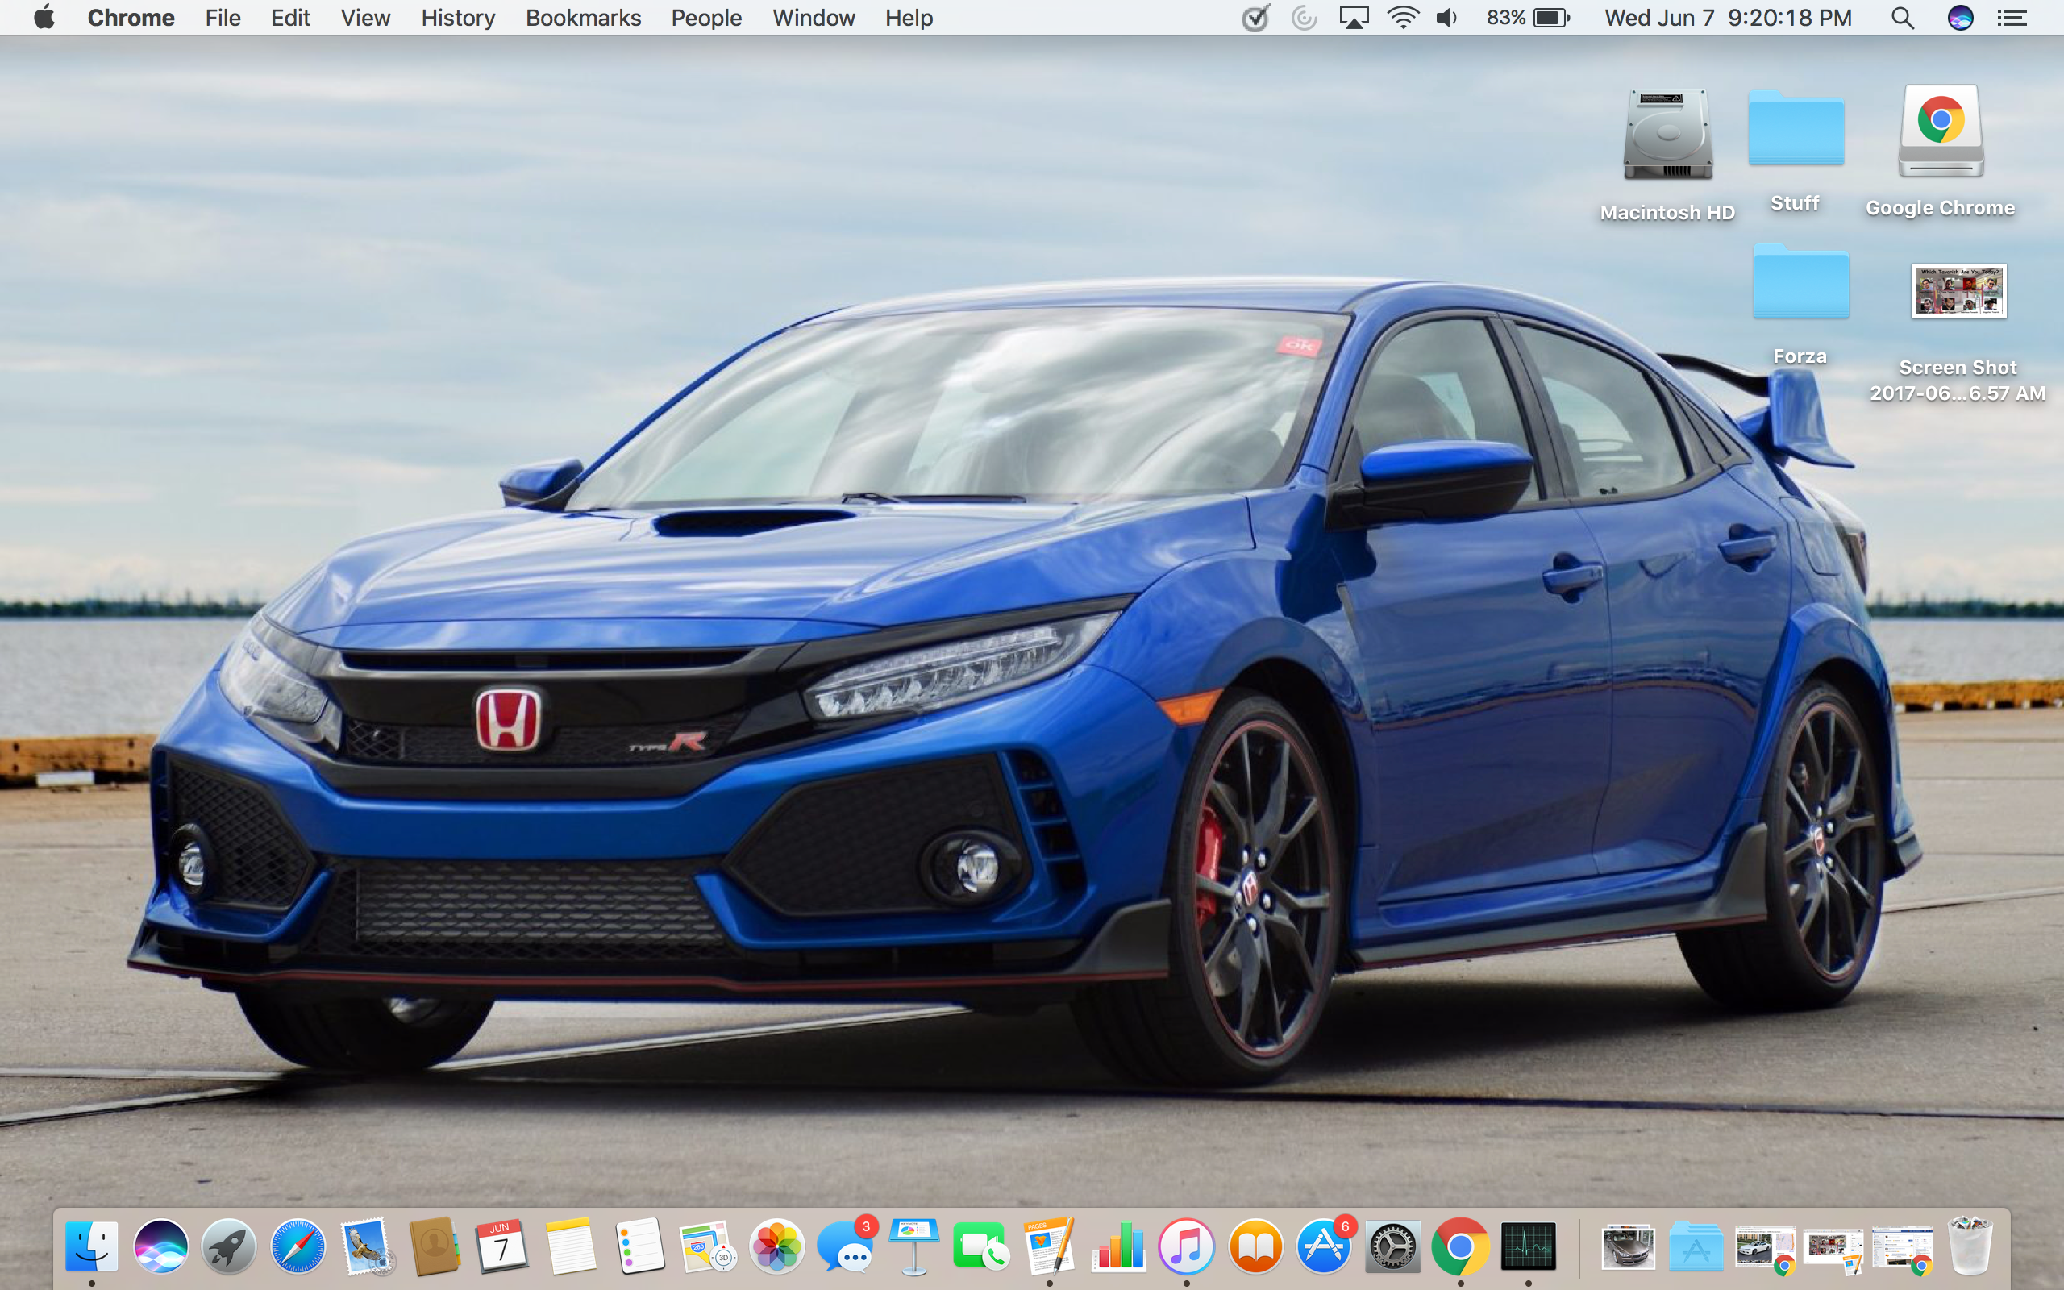Open Reminders app in Dock
2064x1290 pixels.
coord(639,1246)
